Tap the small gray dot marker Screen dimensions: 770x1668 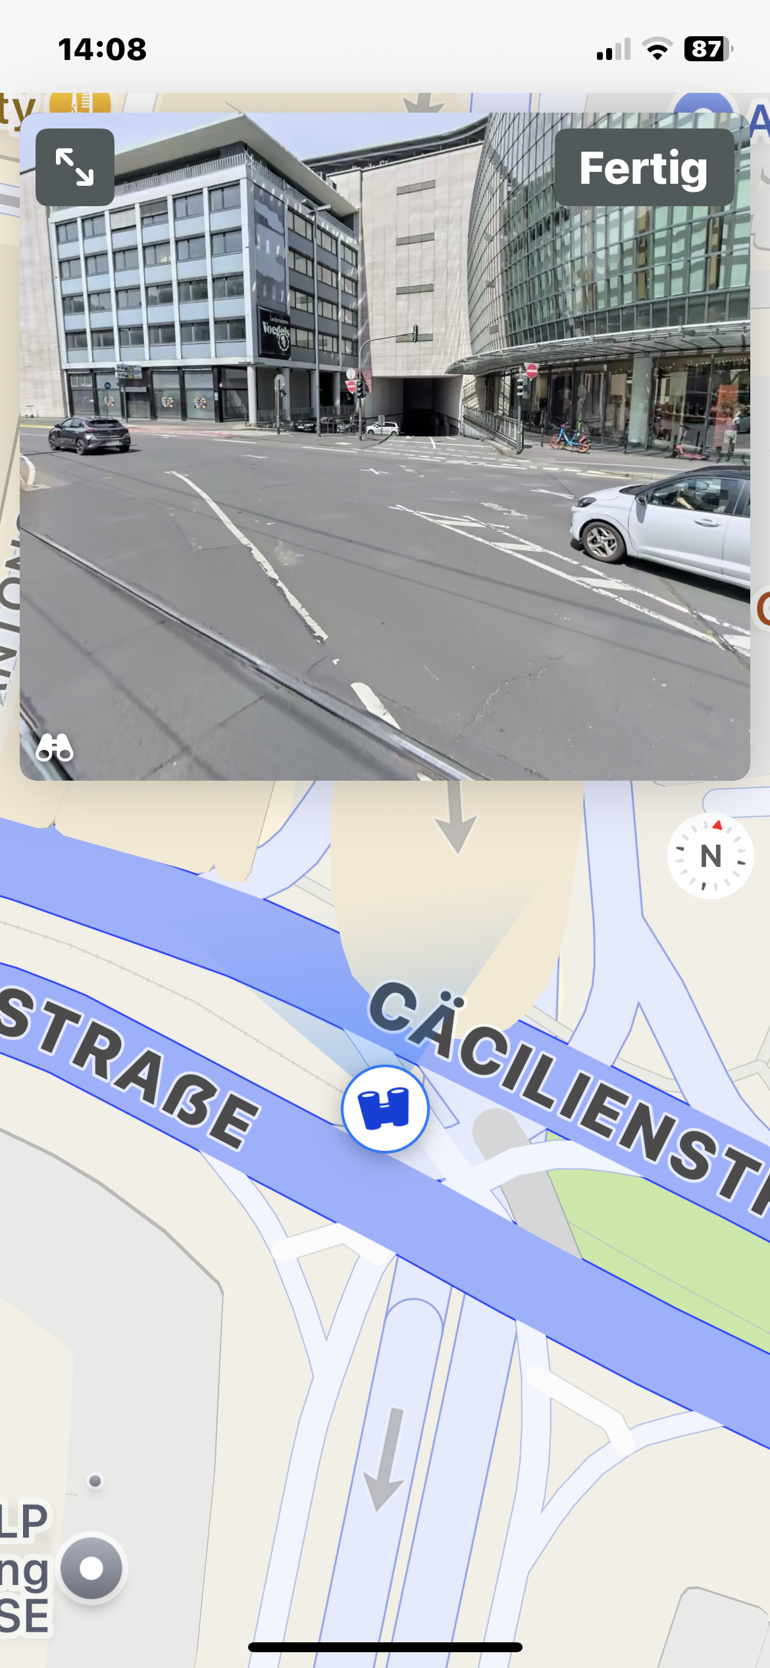tap(95, 1481)
